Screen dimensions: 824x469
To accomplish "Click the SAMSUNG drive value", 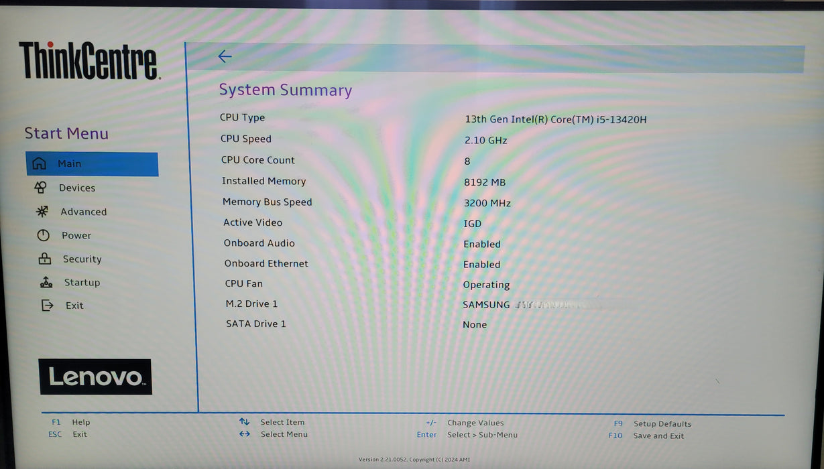I will tap(486, 305).
